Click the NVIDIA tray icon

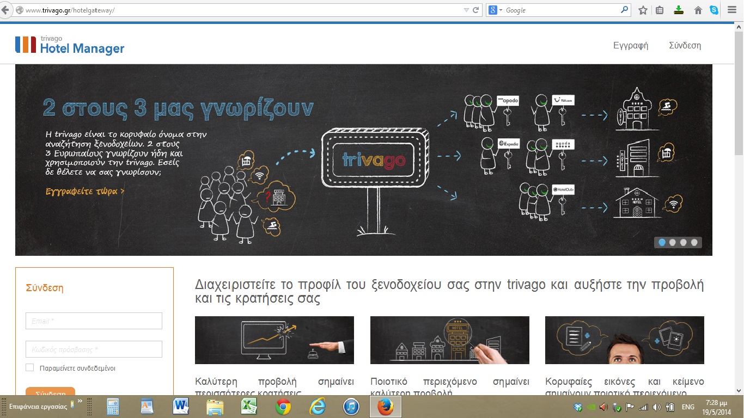pos(591,407)
